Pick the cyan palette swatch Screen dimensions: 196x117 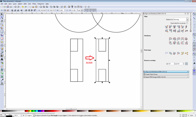pyautogui.click(x=37, y=111)
